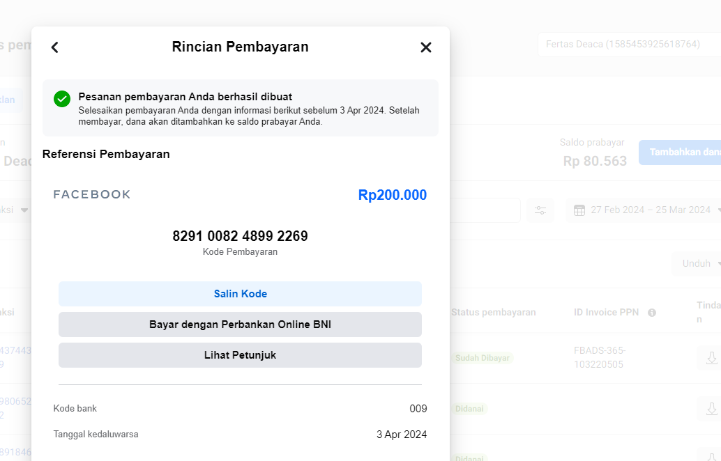Screen dimensions: 721x461
Task: Open the Fertas Deaca account selector
Action: [x=629, y=45]
